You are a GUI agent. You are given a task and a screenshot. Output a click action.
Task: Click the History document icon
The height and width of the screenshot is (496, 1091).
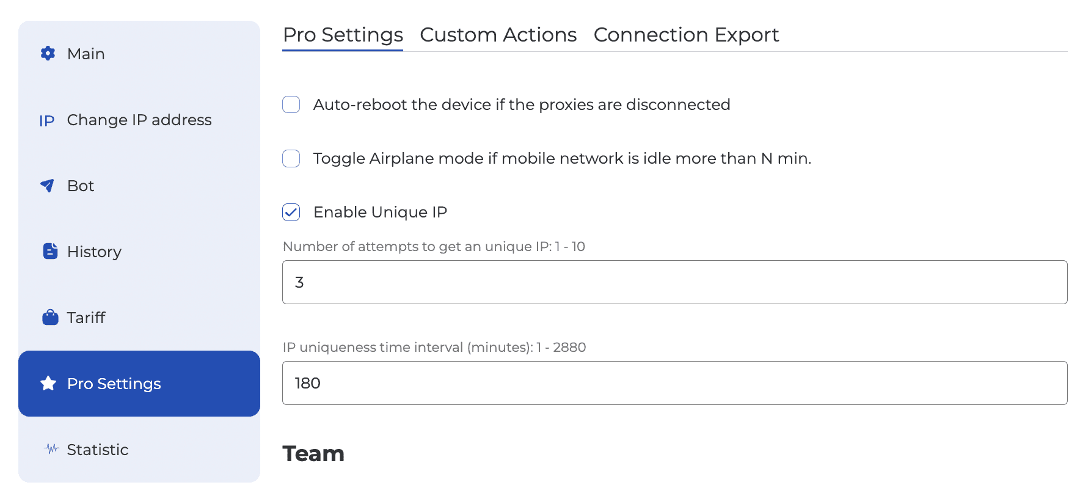pyautogui.click(x=50, y=251)
